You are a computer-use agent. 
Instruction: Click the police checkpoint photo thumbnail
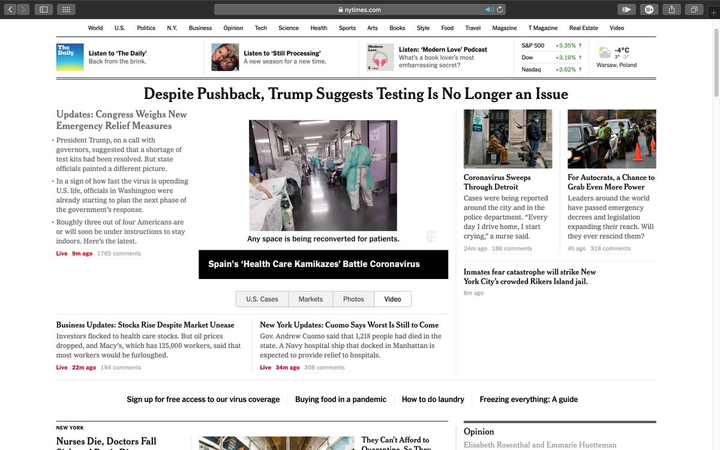pos(612,139)
